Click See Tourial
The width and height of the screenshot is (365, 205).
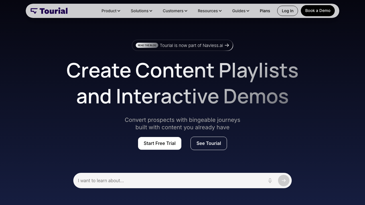(x=208, y=143)
